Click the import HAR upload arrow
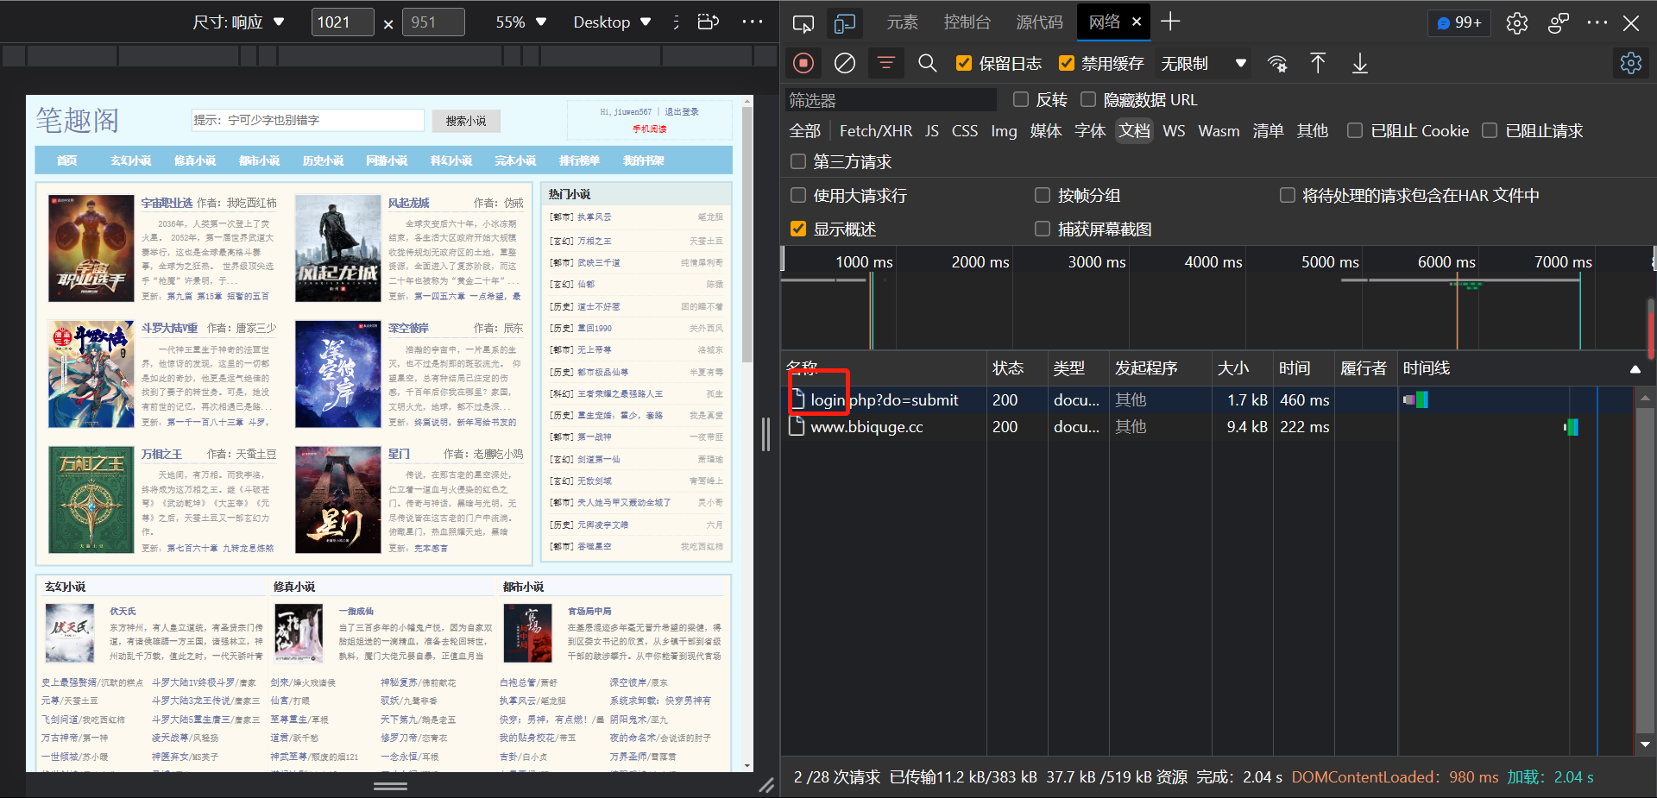 pyautogui.click(x=1318, y=63)
